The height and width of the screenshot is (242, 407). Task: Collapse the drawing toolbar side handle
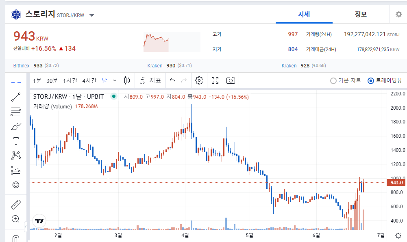pos(26,227)
